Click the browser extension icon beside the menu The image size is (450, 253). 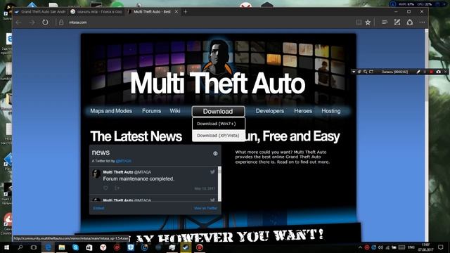pyautogui.click(x=410, y=22)
